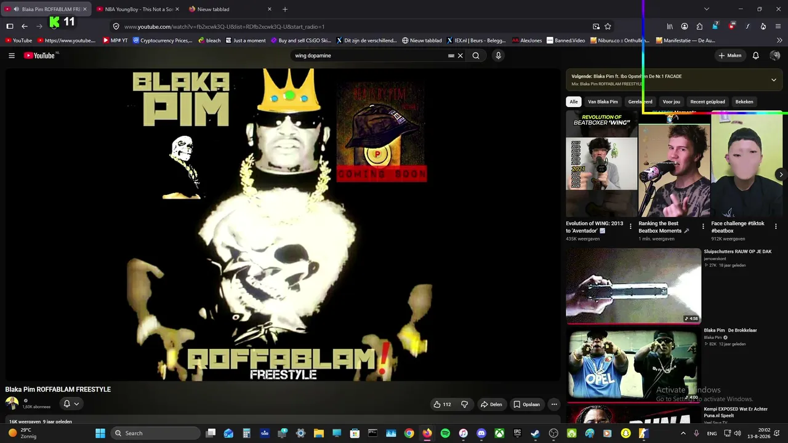Image resolution: width=788 pixels, height=443 pixels.
Task: Open the 'Sluipschutters RAUW OP JE DAK' thumbnail
Action: pyautogui.click(x=633, y=285)
